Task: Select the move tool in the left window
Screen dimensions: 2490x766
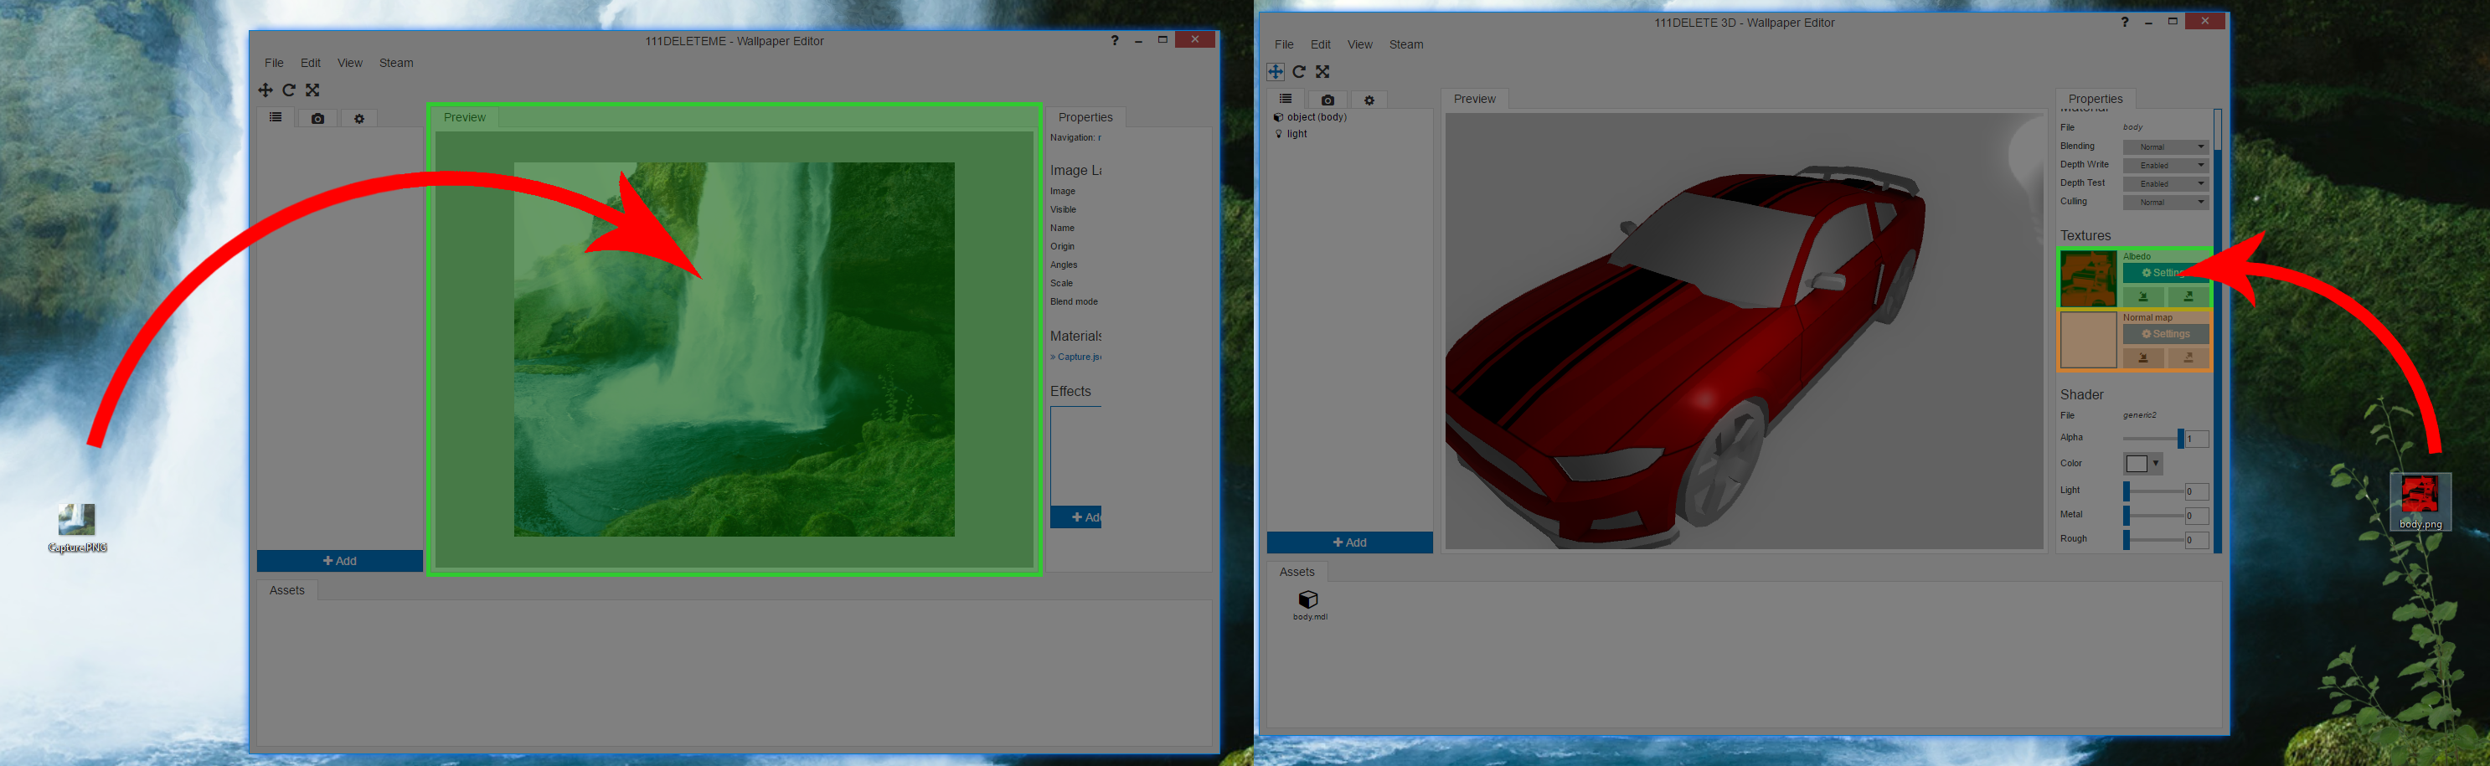Action: pyautogui.click(x=265, y=90)
